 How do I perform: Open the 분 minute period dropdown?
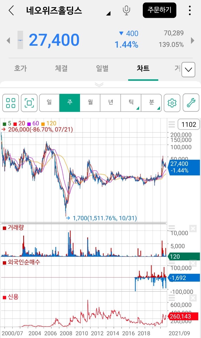point(151,103)
